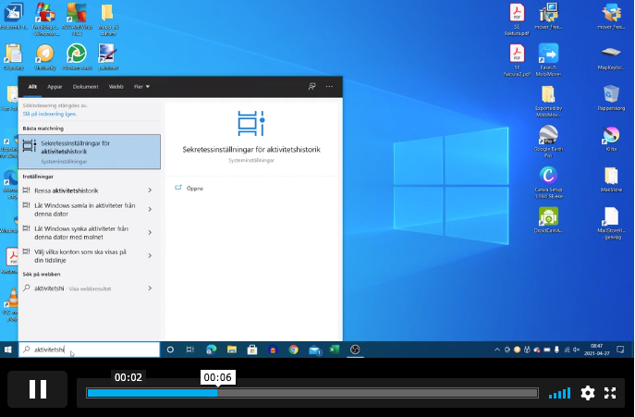Open Papperskorg recycle bin icon
The image size is (635, 417).
click(610, 96)
